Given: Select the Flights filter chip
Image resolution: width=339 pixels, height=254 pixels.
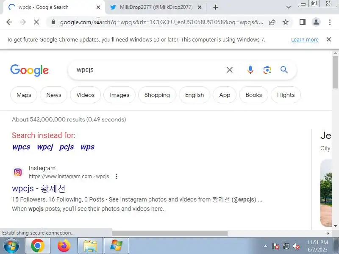Looking at the screenshot, I should [286, 95].
